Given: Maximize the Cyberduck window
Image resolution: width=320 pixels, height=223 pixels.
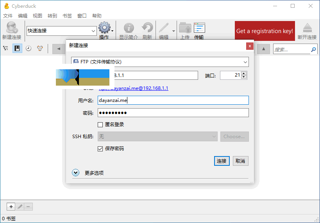Looking at the screenshot, I should (293, 6).
